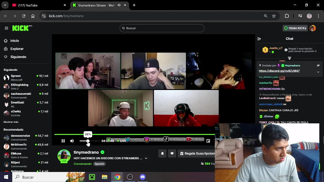
Task: Open the Spreen channel
Action: point(26,78)
